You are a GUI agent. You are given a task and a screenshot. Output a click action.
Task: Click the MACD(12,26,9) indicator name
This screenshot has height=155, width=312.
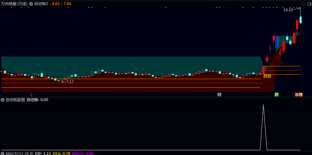pyautogui.click(x=19, y=153)
